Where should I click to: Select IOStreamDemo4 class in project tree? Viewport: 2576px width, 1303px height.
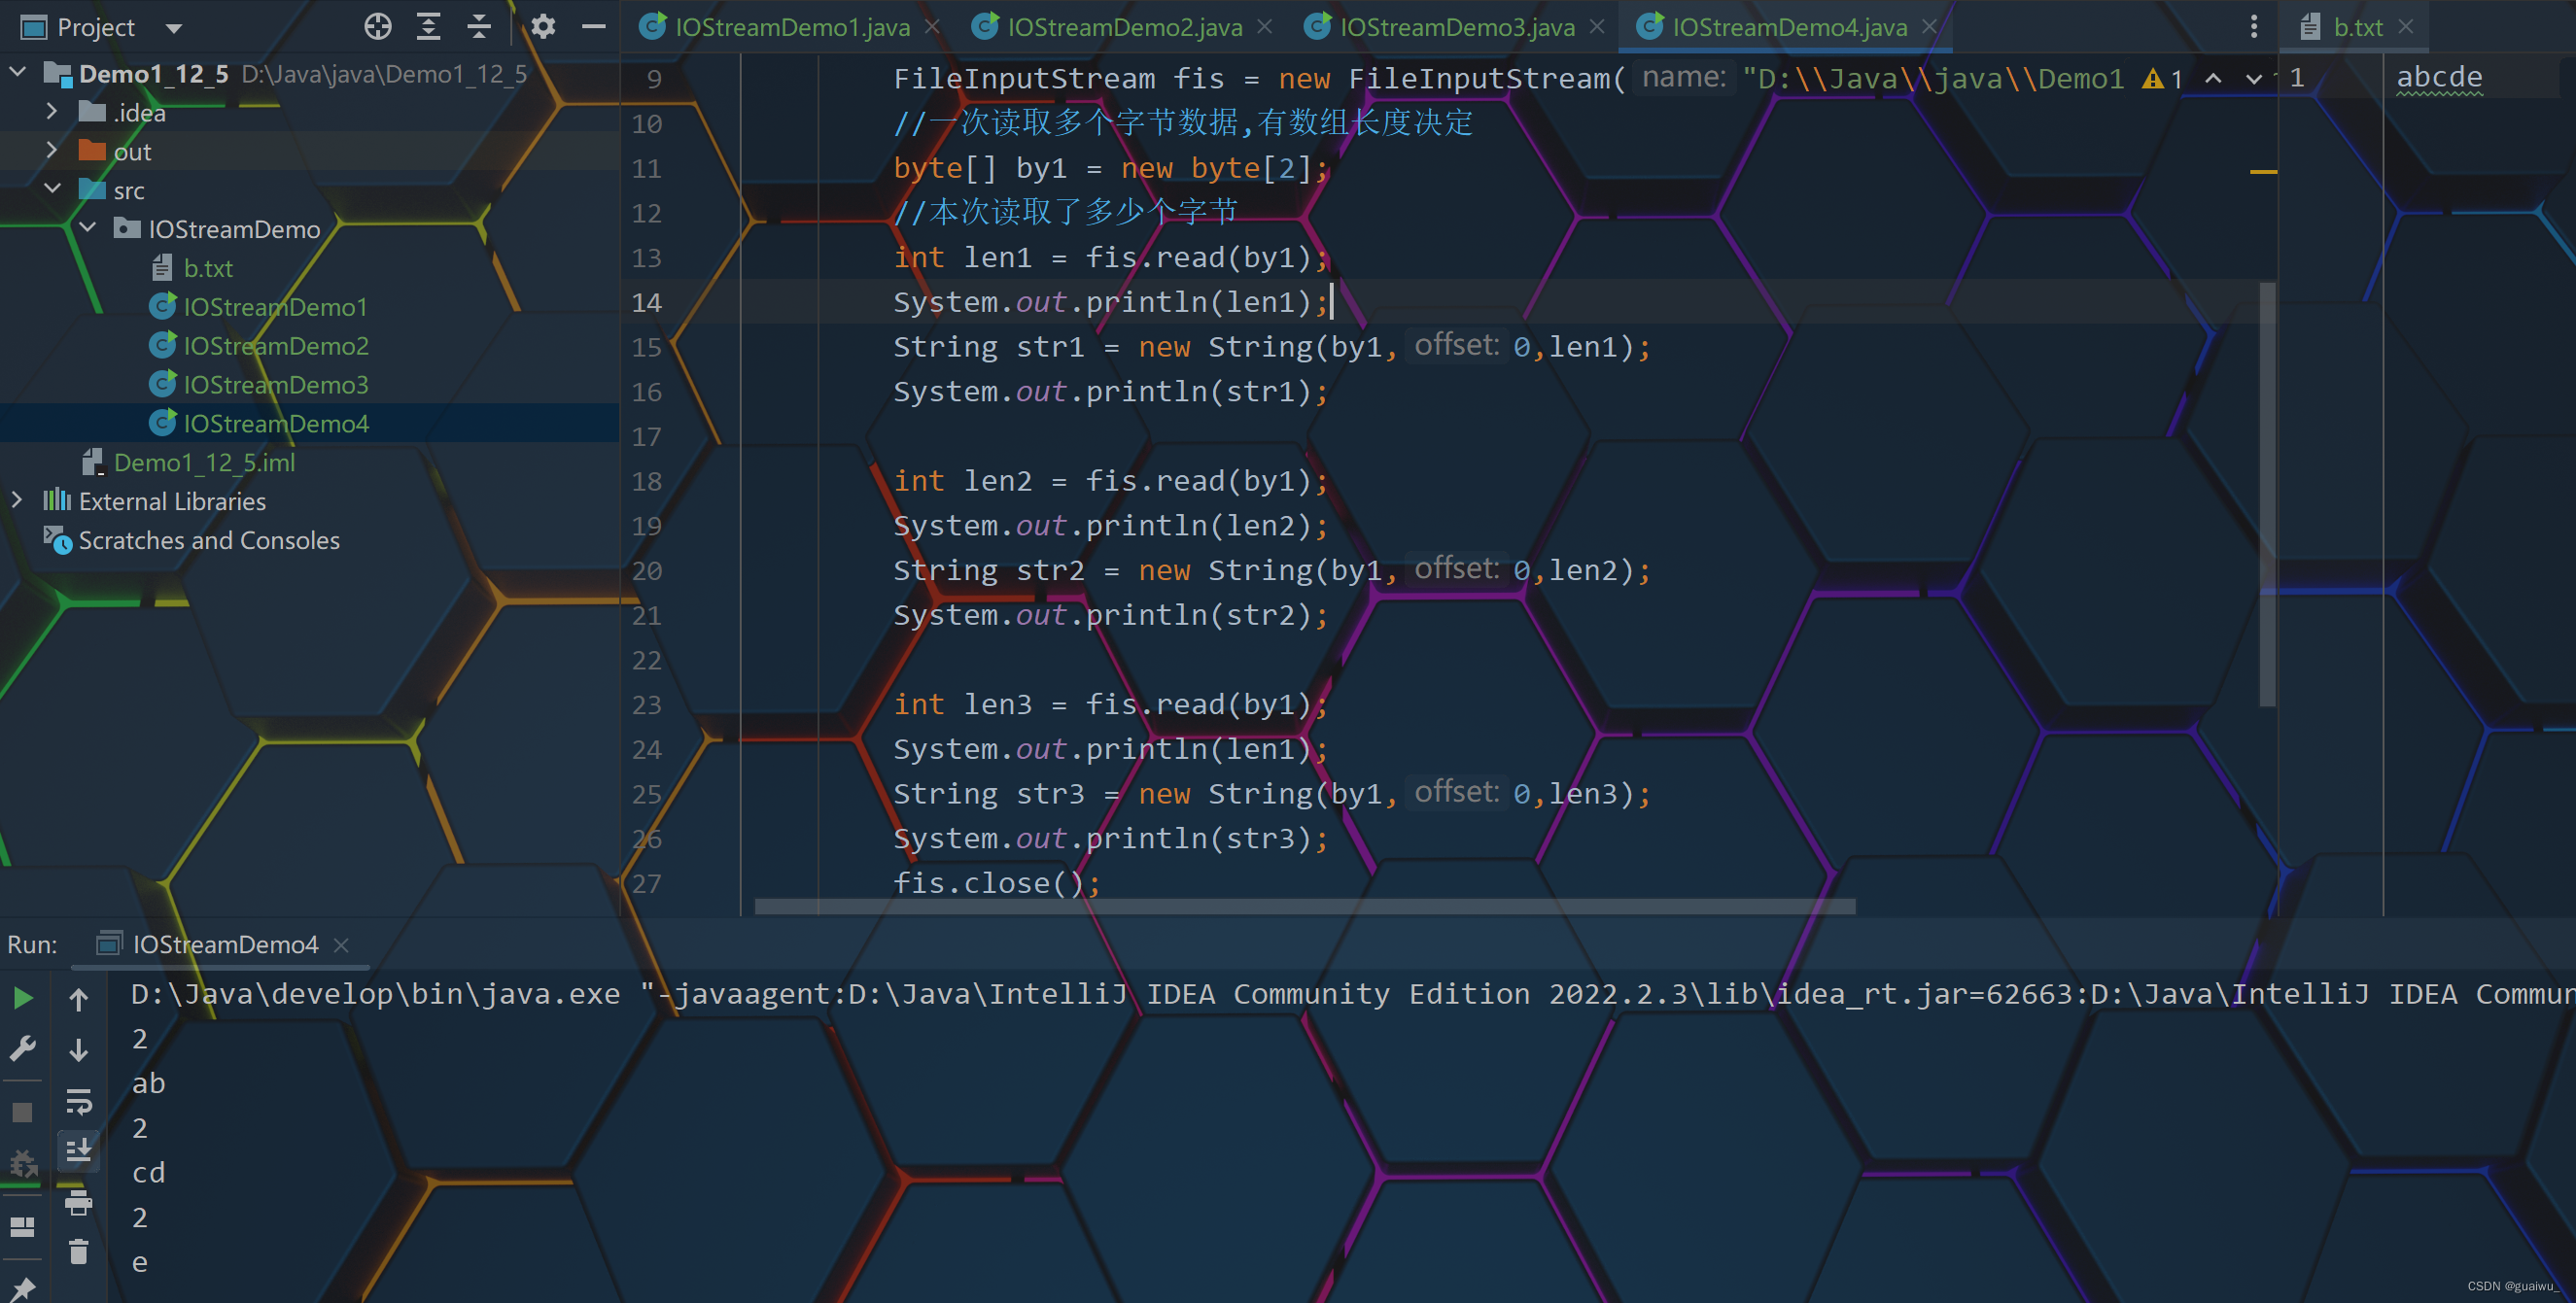click(275, 424)
